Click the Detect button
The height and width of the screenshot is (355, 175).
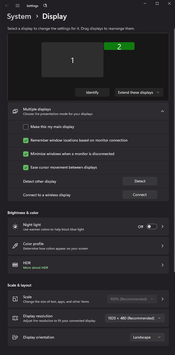(140, 181)
